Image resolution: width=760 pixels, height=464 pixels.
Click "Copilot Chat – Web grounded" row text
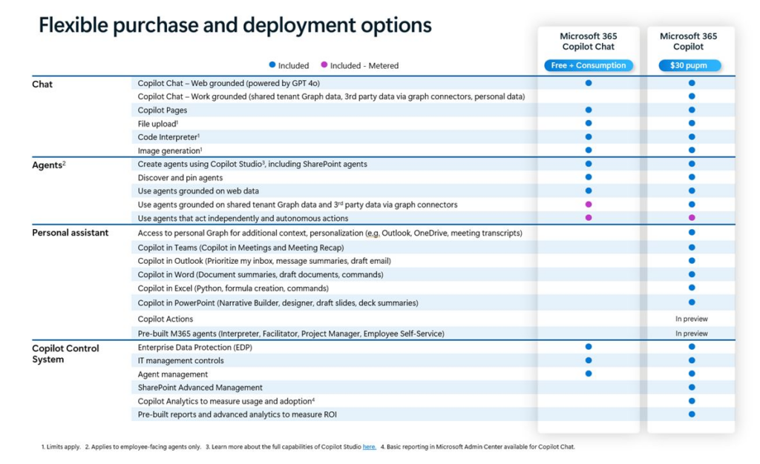point(229,83)
